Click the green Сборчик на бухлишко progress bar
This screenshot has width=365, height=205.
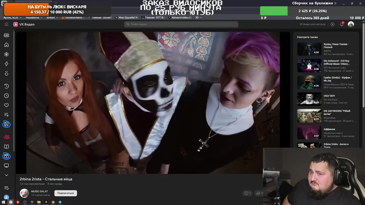point(274,11)
